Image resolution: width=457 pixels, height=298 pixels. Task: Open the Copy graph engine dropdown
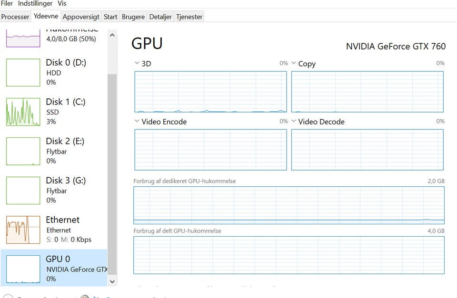pos(294,63)
